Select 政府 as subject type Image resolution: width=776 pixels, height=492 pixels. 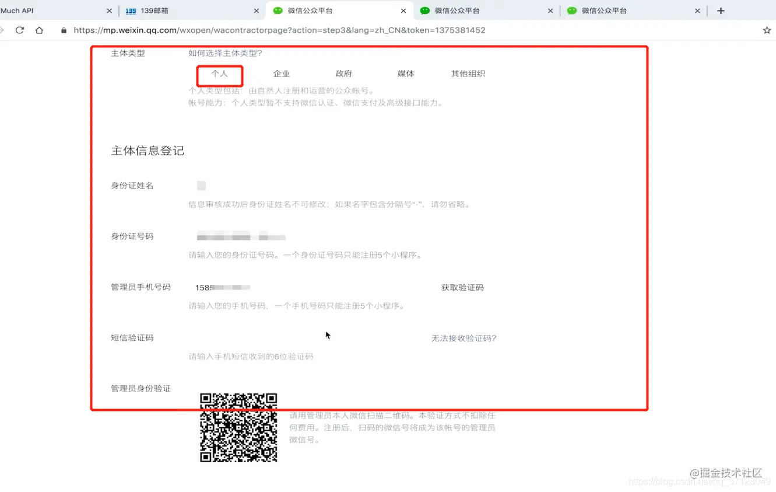click(x=344, y=74)
